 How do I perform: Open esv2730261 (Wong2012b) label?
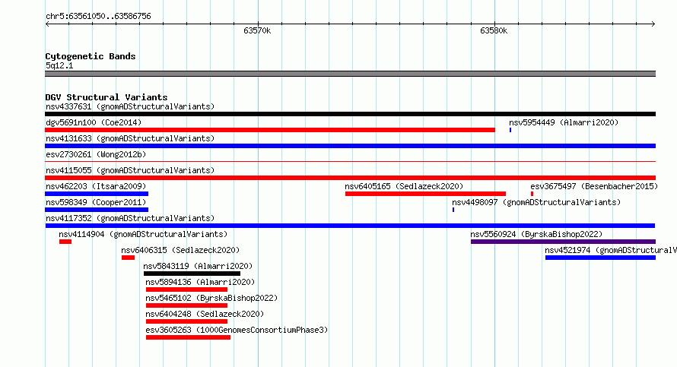[96, 154]
